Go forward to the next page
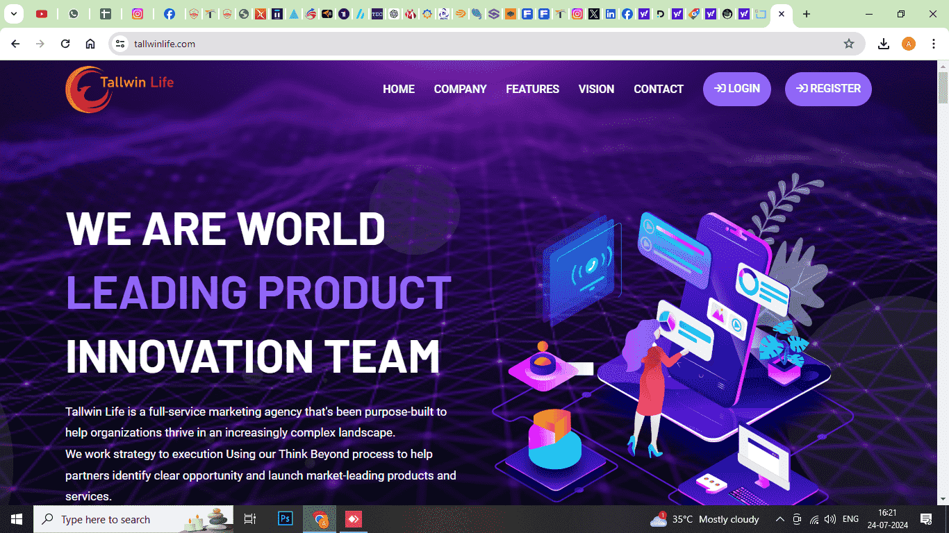949x533 pixels. click(x=40, y=44)
